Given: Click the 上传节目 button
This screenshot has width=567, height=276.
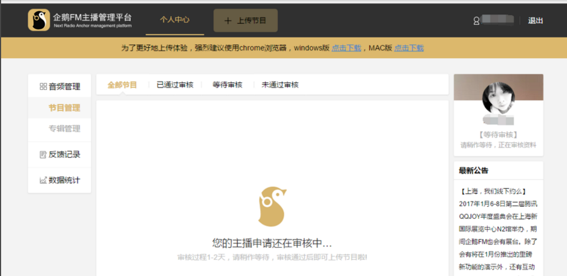Looking at the screenshot, I should click(246, 21).
